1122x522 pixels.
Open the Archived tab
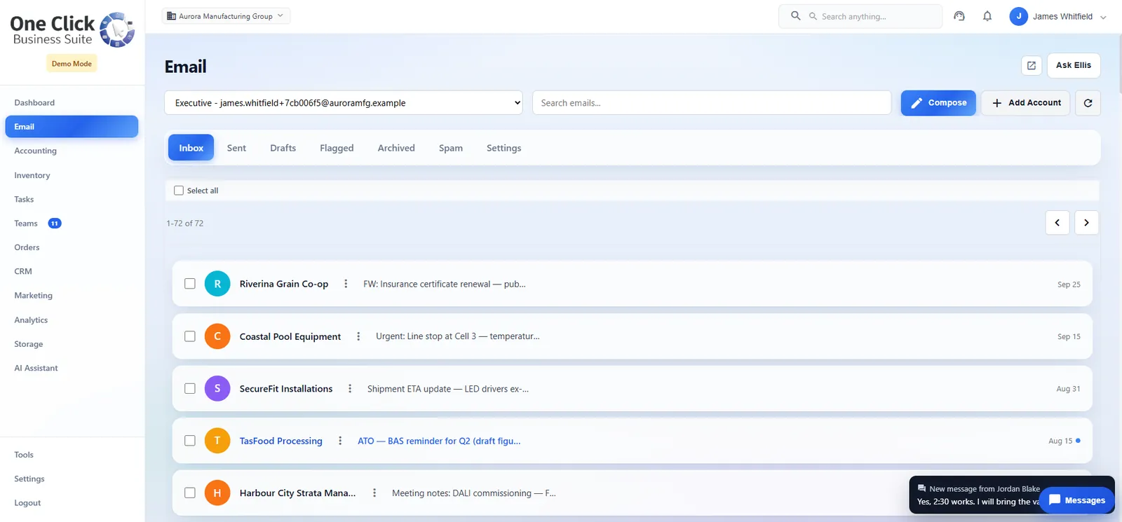396,148
